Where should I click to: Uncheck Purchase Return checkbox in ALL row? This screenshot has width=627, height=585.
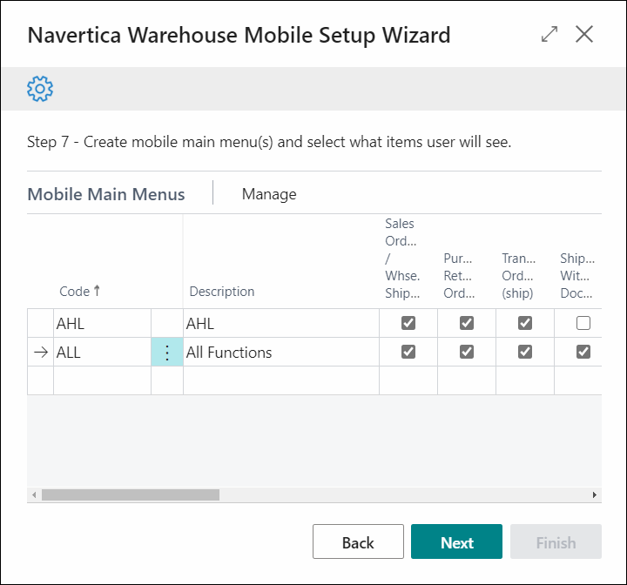(467, 352)
